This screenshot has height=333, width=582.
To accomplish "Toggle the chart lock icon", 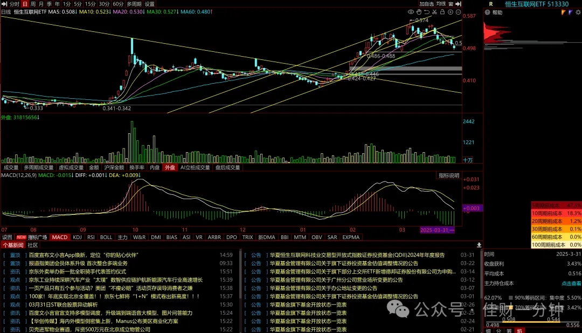I will (442, 12).
